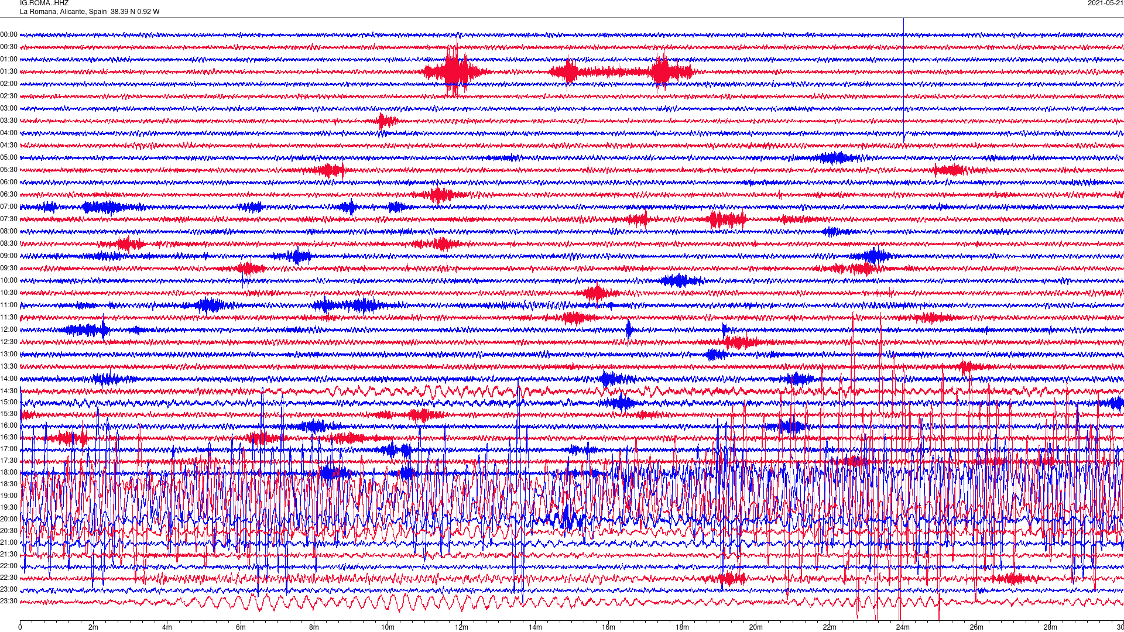This screenshot has width=1124, height=632.
Task: Select the 23:30 trace time label
Action: tap(9, 601)
